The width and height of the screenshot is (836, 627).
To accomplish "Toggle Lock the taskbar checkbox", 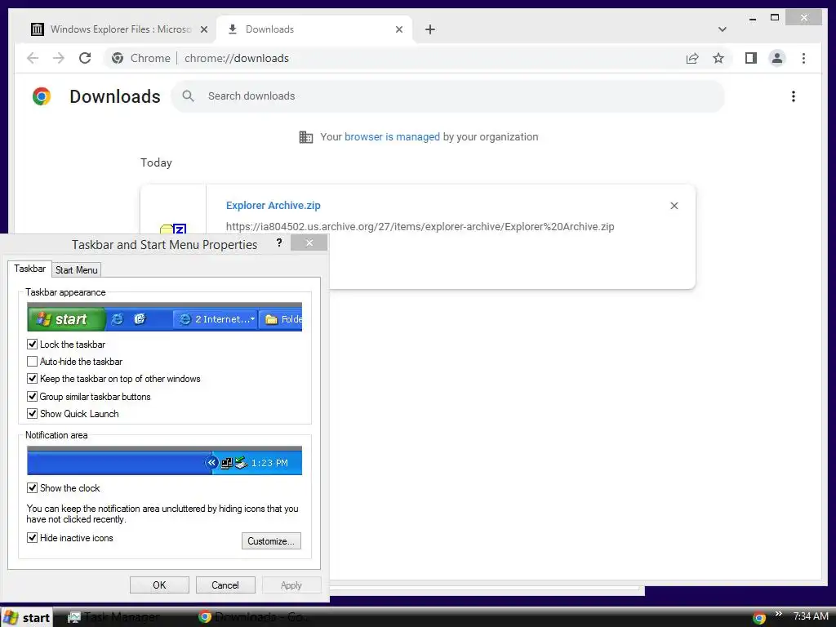I will (x=33, y=345).
